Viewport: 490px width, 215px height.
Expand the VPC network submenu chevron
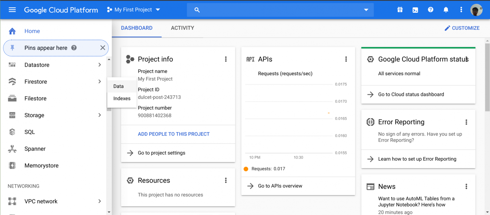click(100, 201)
